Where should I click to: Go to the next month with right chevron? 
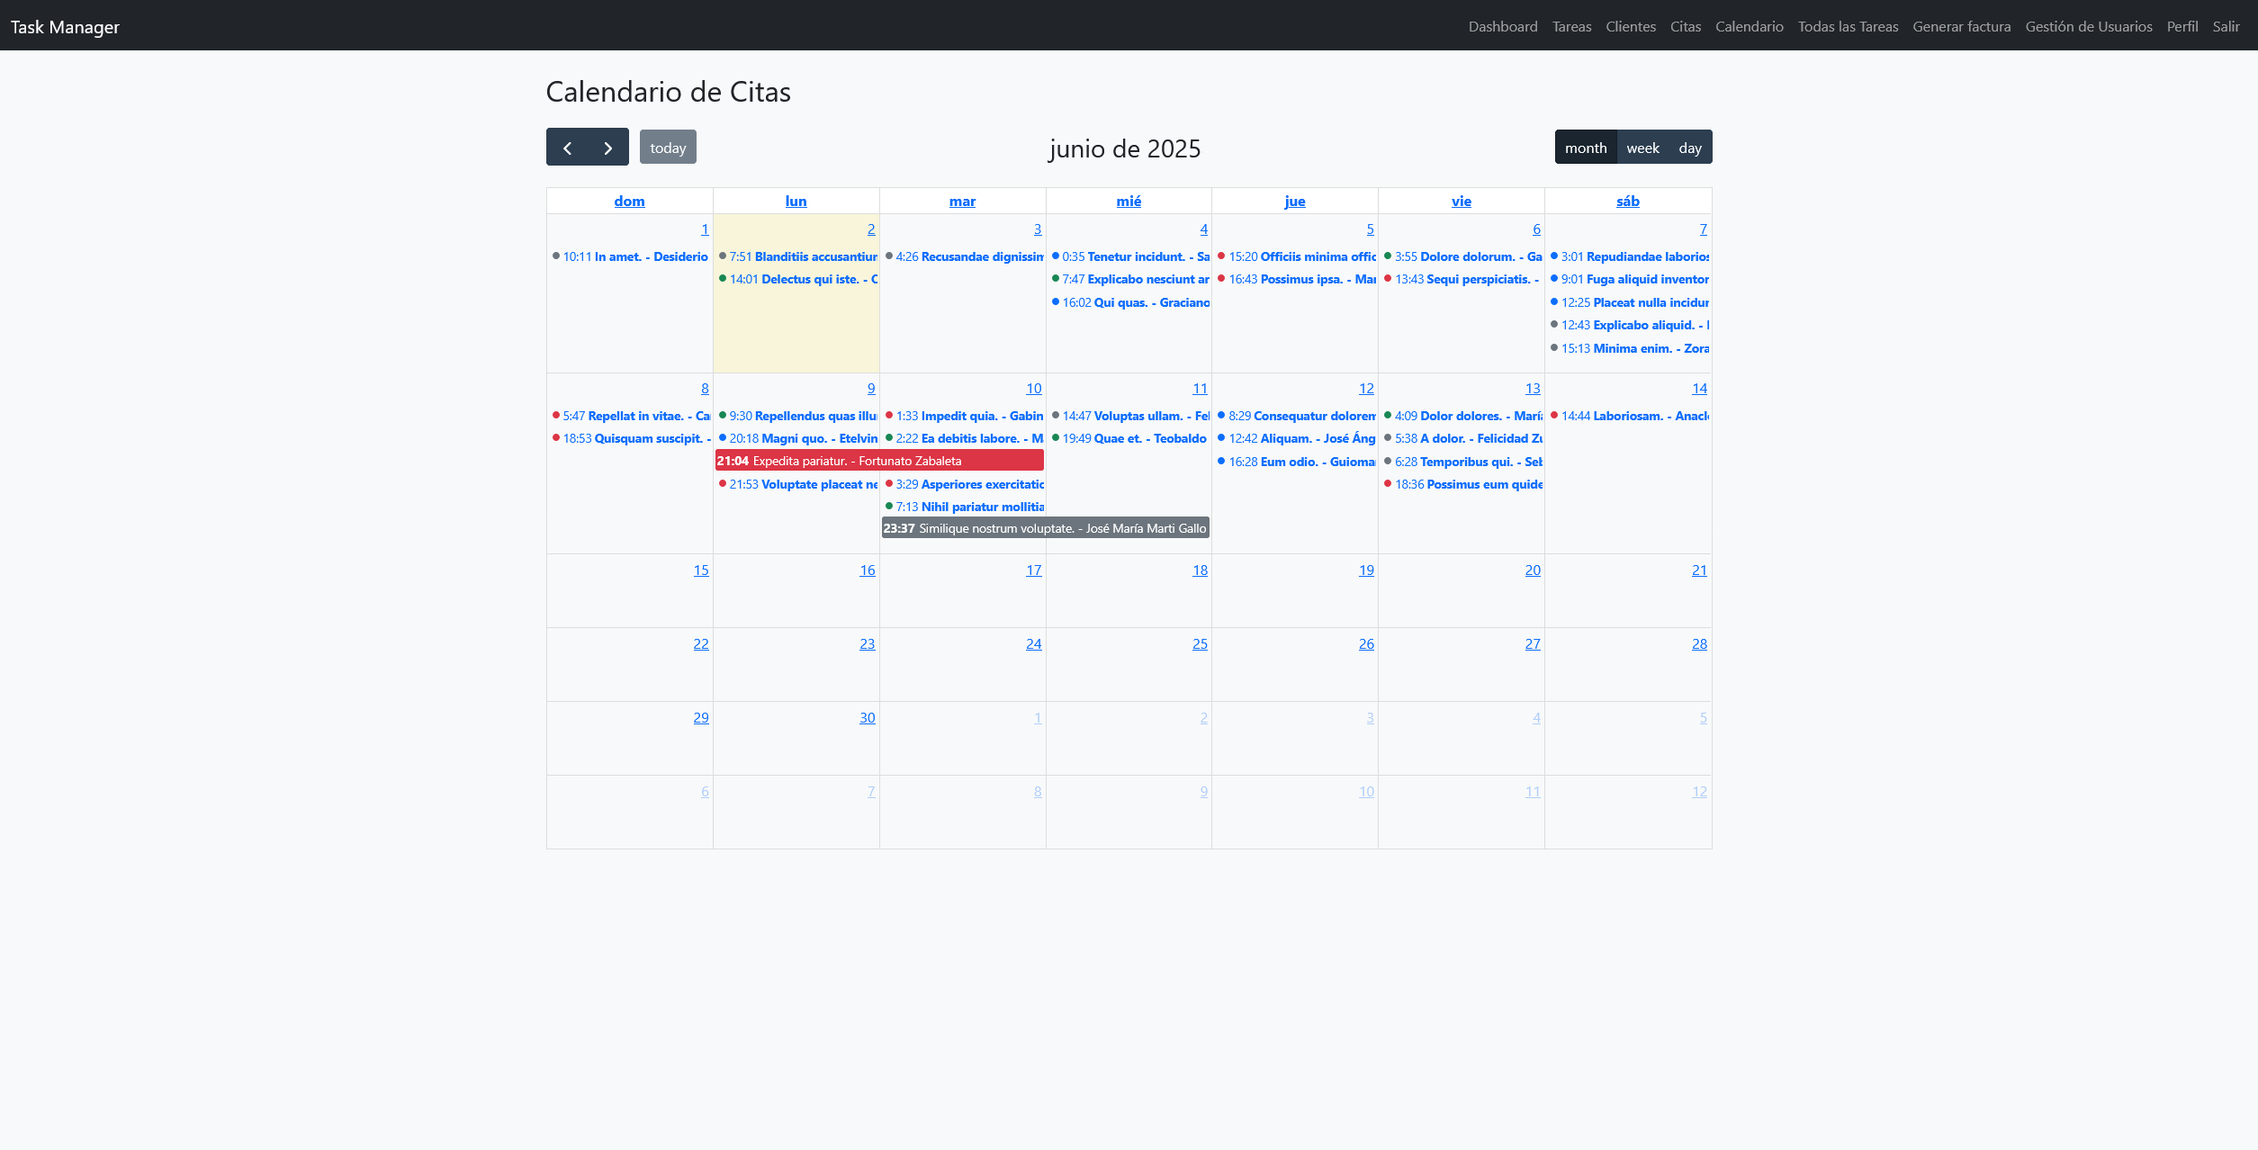(x=608, y=148)
